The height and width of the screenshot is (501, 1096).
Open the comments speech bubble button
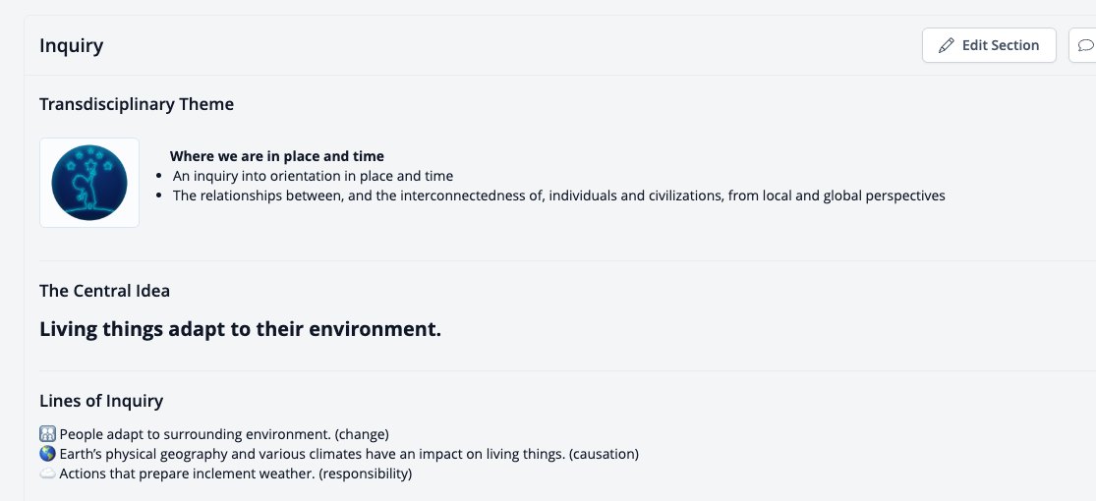click(1082, 45)
